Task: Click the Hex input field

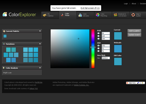Action: [106, 58]
